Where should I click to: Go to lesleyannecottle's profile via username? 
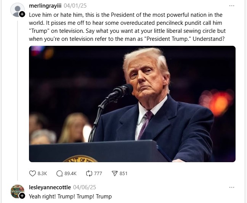click(50, 187)
